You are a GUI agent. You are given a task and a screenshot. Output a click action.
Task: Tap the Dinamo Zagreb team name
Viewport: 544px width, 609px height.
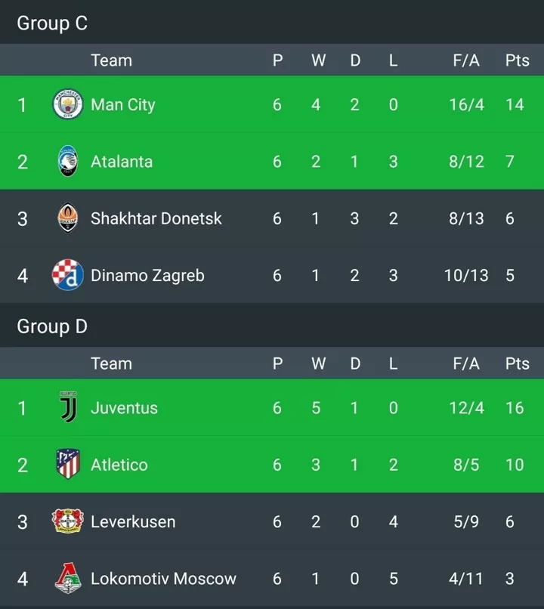[x=147, y=276]
